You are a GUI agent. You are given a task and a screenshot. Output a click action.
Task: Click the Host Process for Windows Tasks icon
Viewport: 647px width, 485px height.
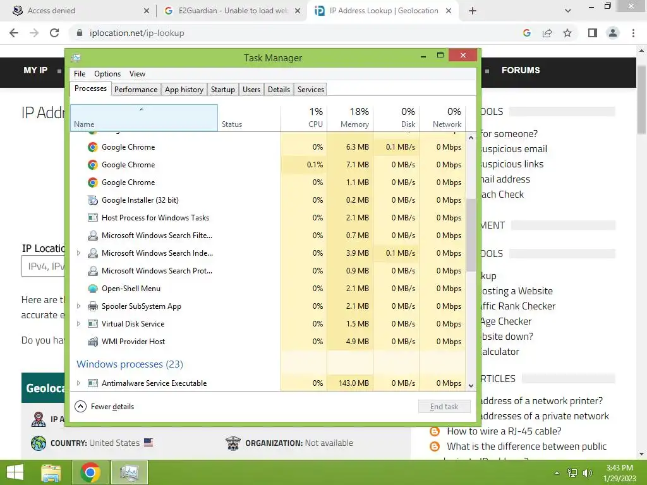point(93,218)
